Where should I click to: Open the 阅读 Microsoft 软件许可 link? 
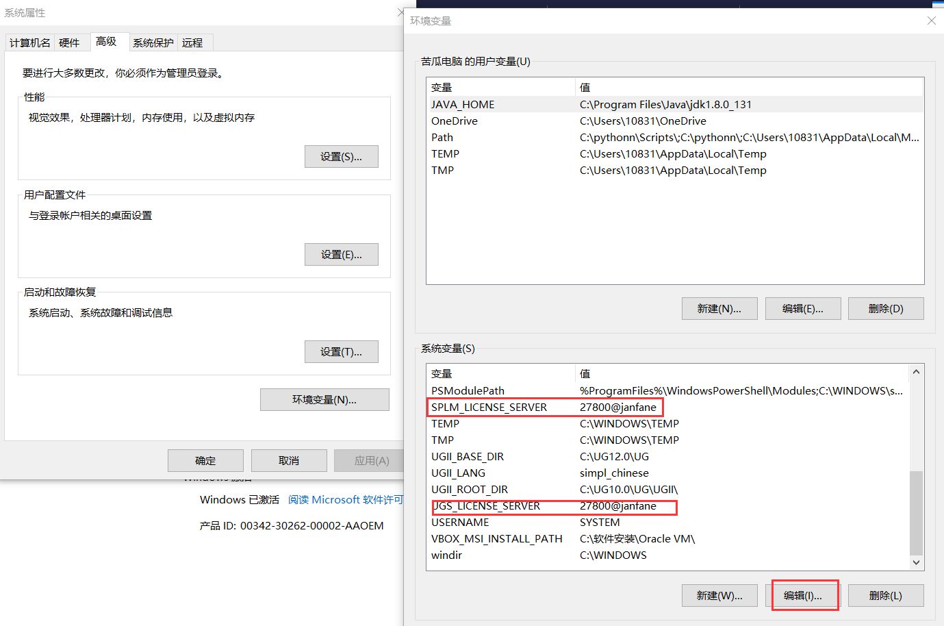point(345,499)
